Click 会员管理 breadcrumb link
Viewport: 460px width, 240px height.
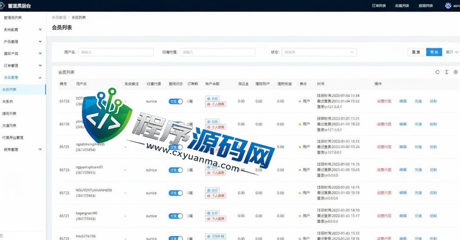[59, 17]
